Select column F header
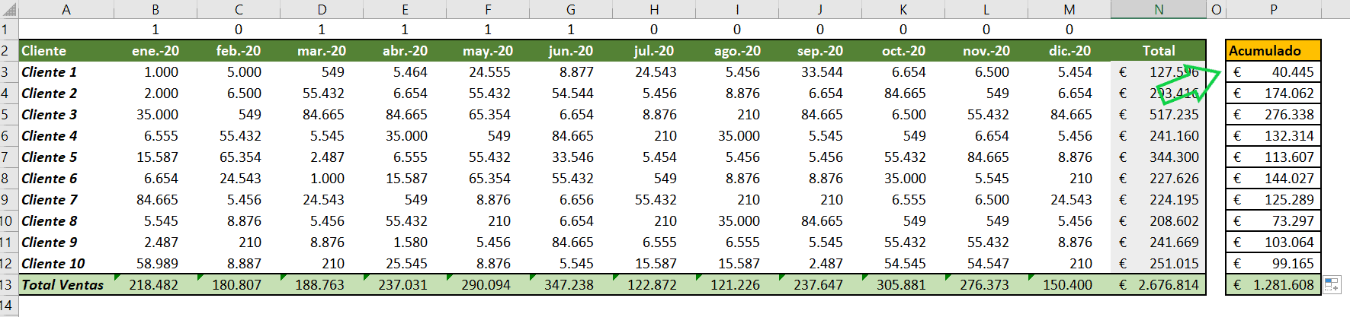This screenshot has width=1350, height=317. pos(488,9)
